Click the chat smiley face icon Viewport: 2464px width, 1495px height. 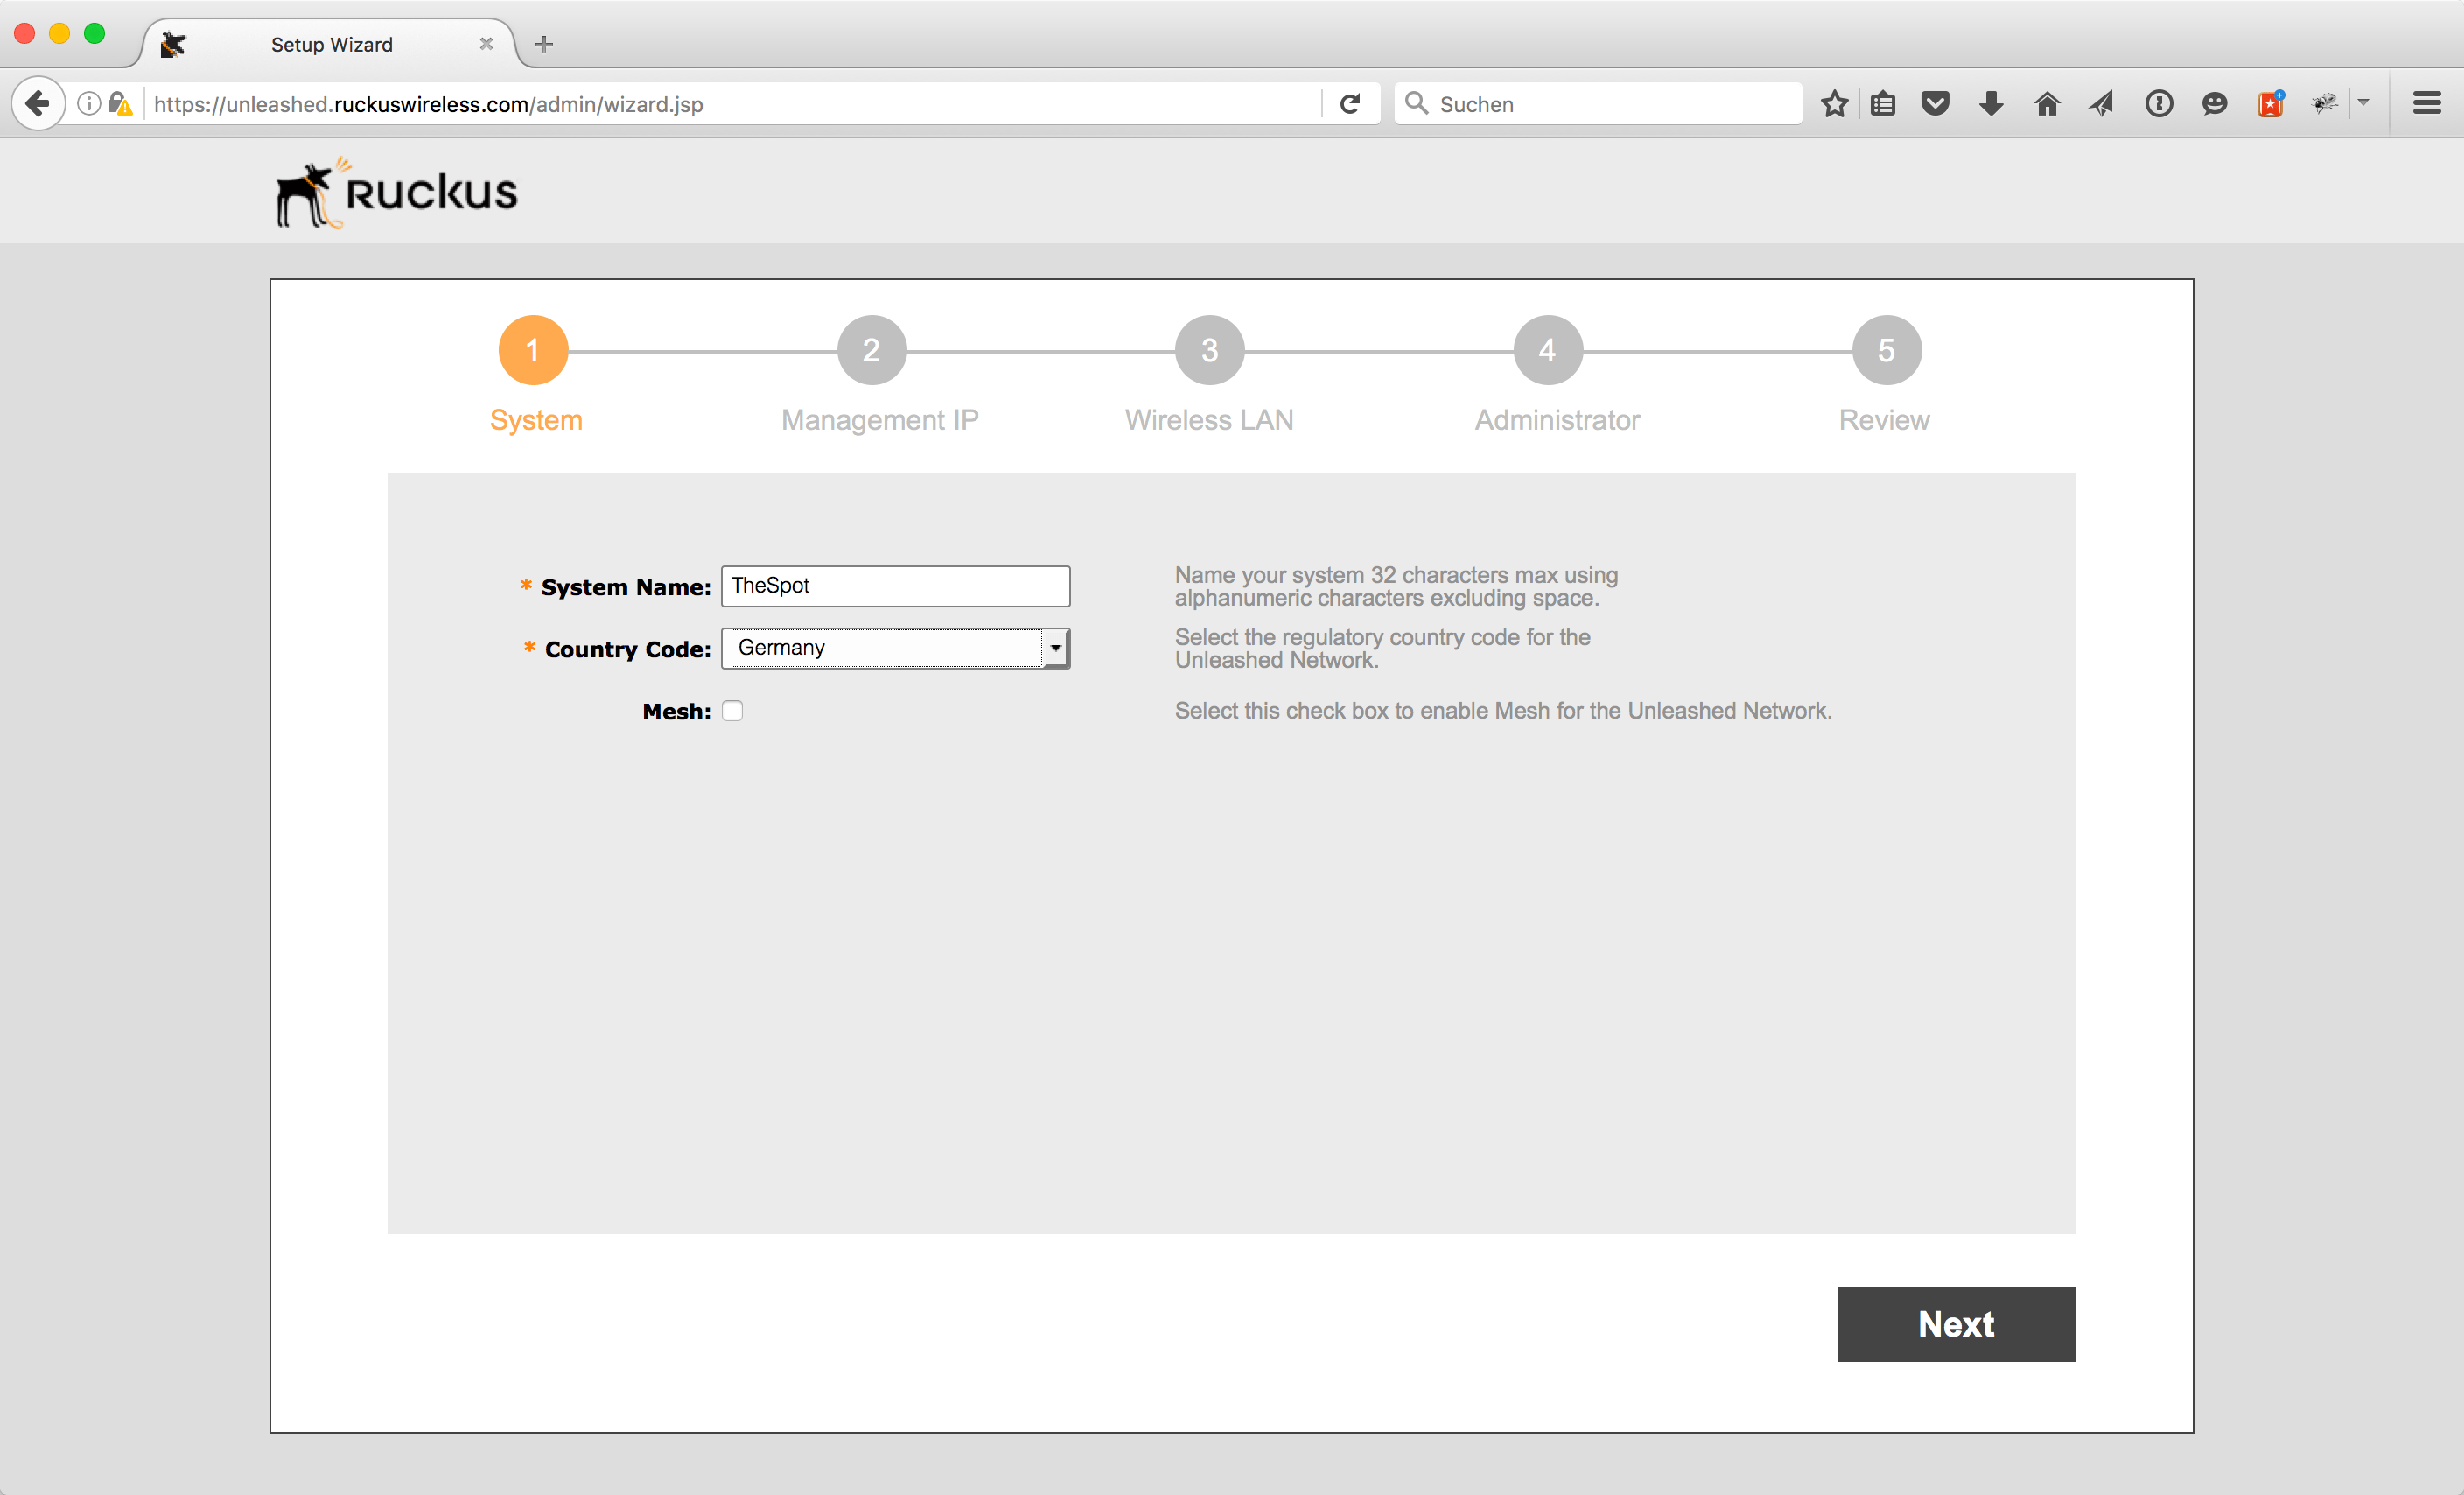tap(2214, 103)
